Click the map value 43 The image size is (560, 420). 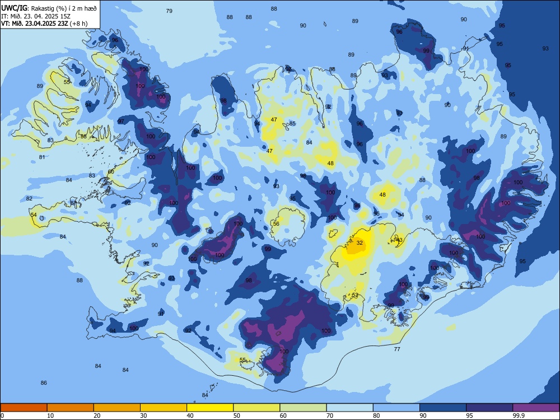399,240
